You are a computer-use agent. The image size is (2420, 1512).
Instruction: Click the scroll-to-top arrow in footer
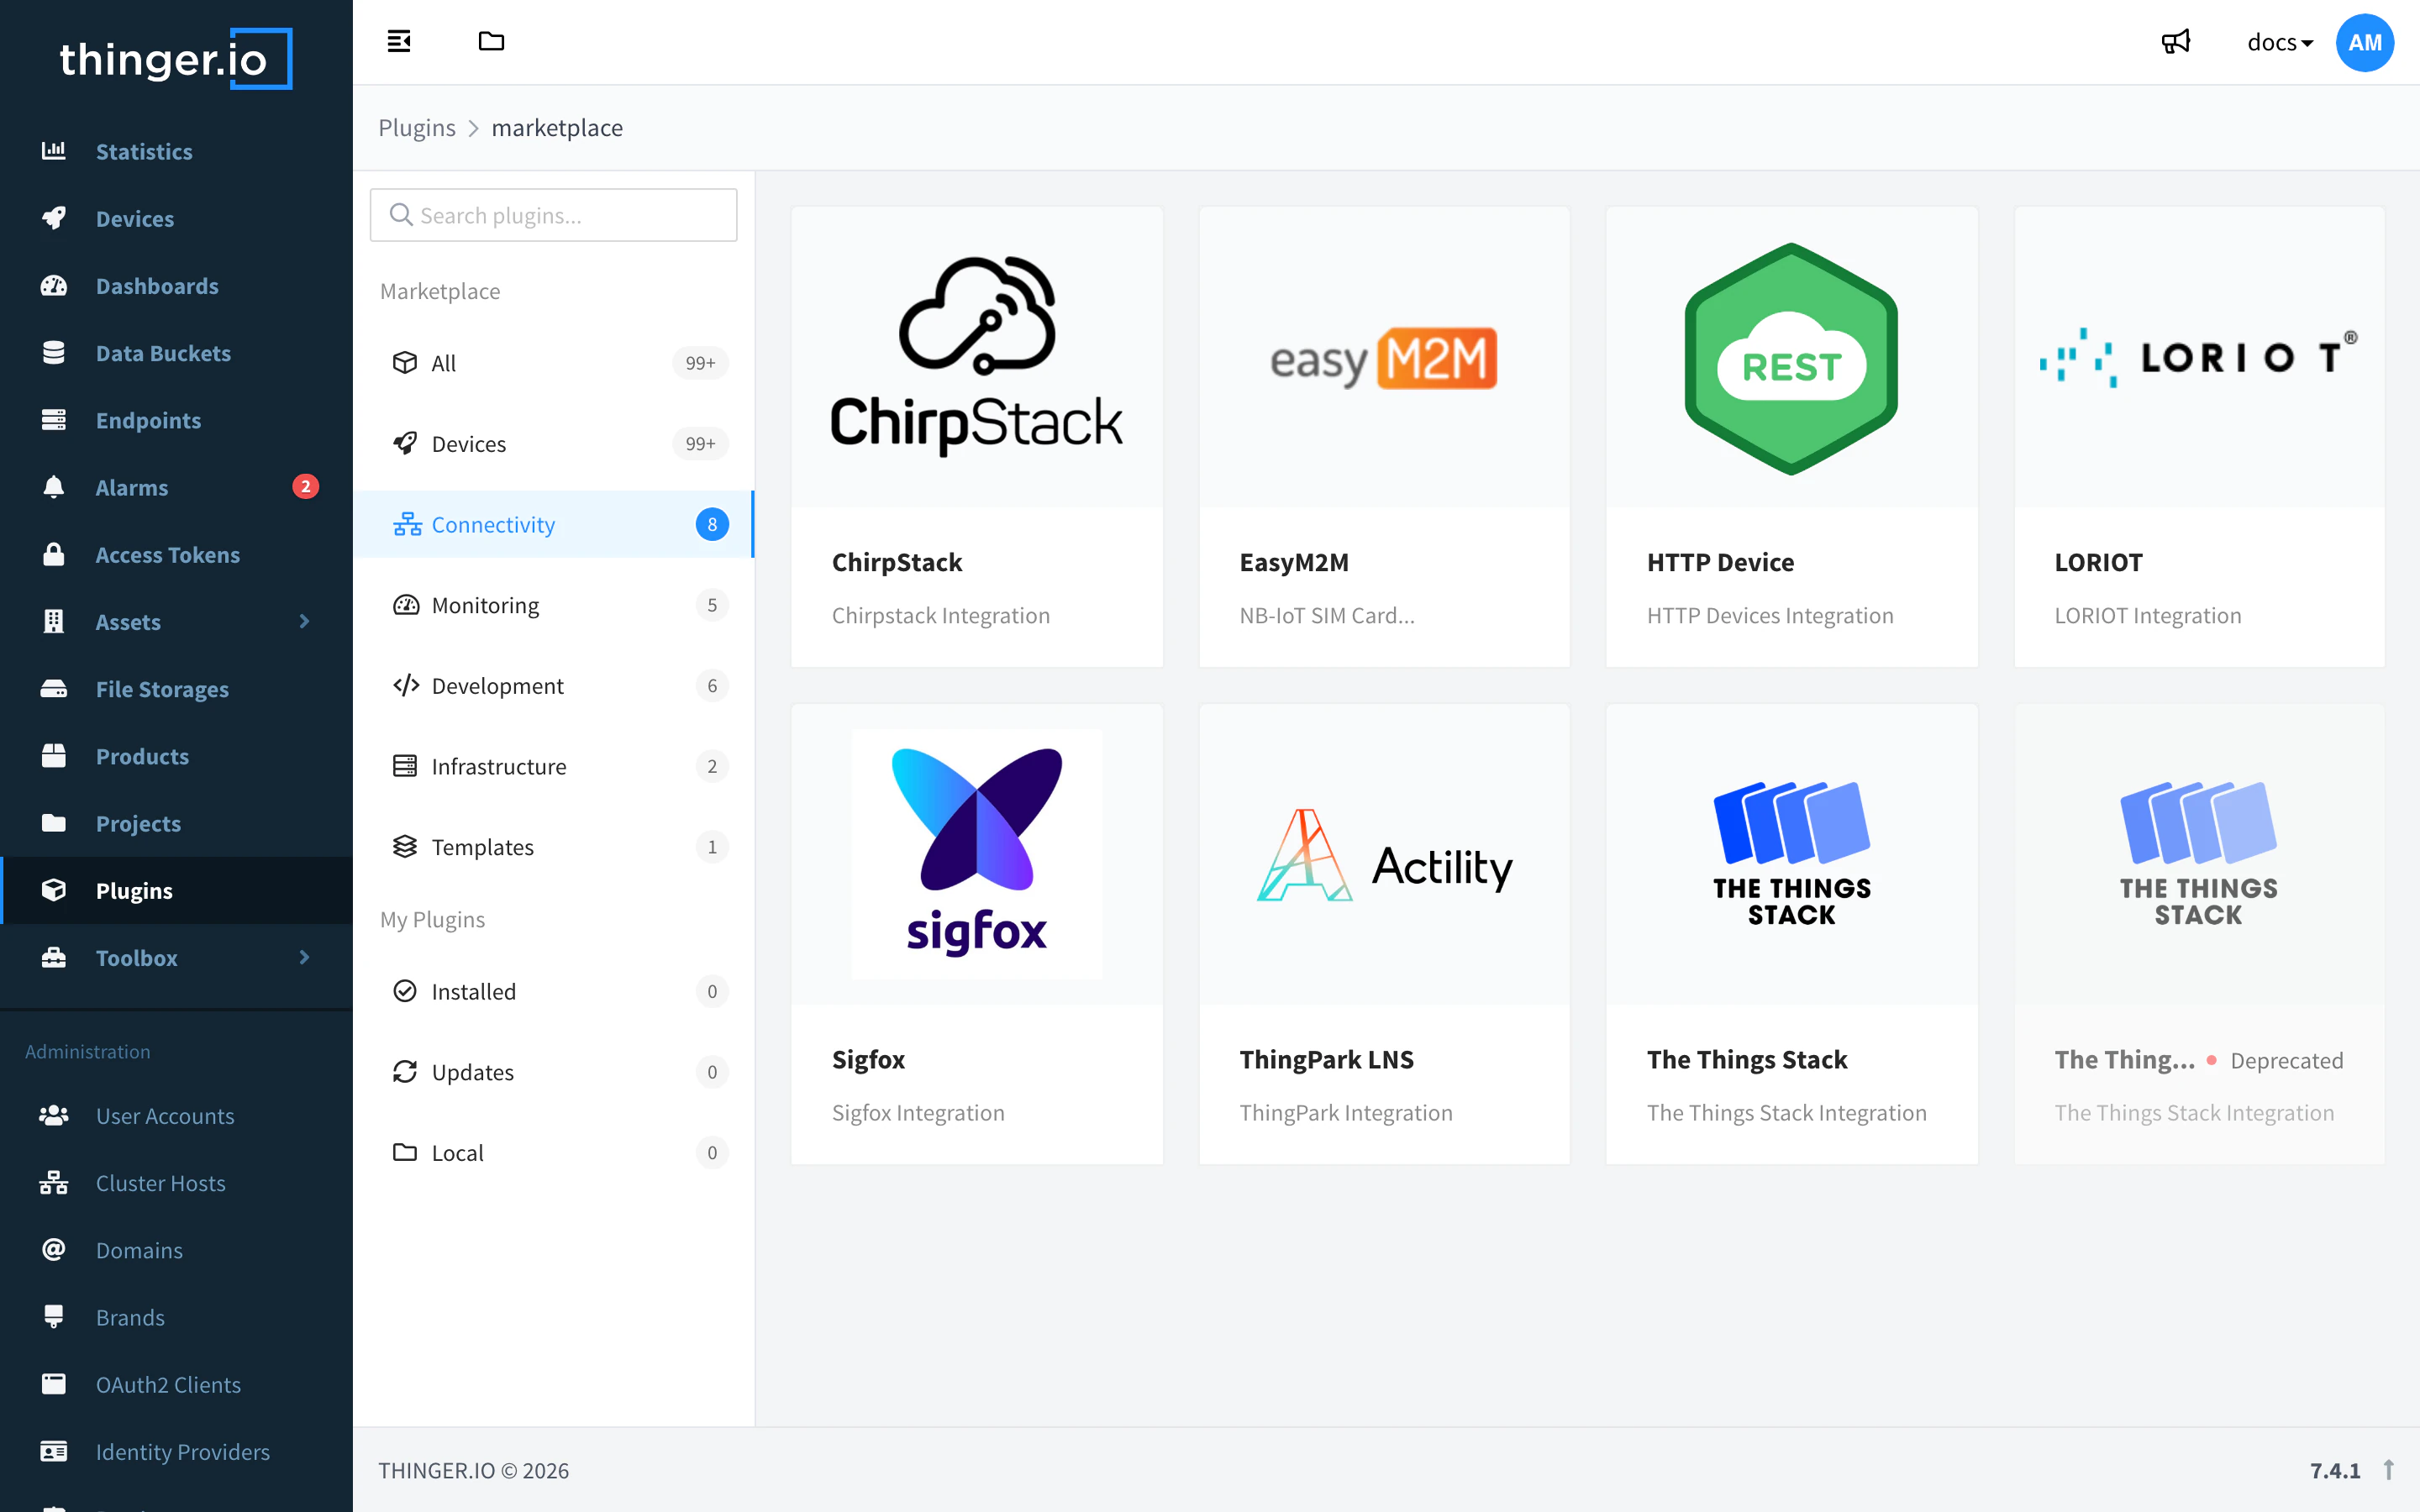coord(2388,1470)
